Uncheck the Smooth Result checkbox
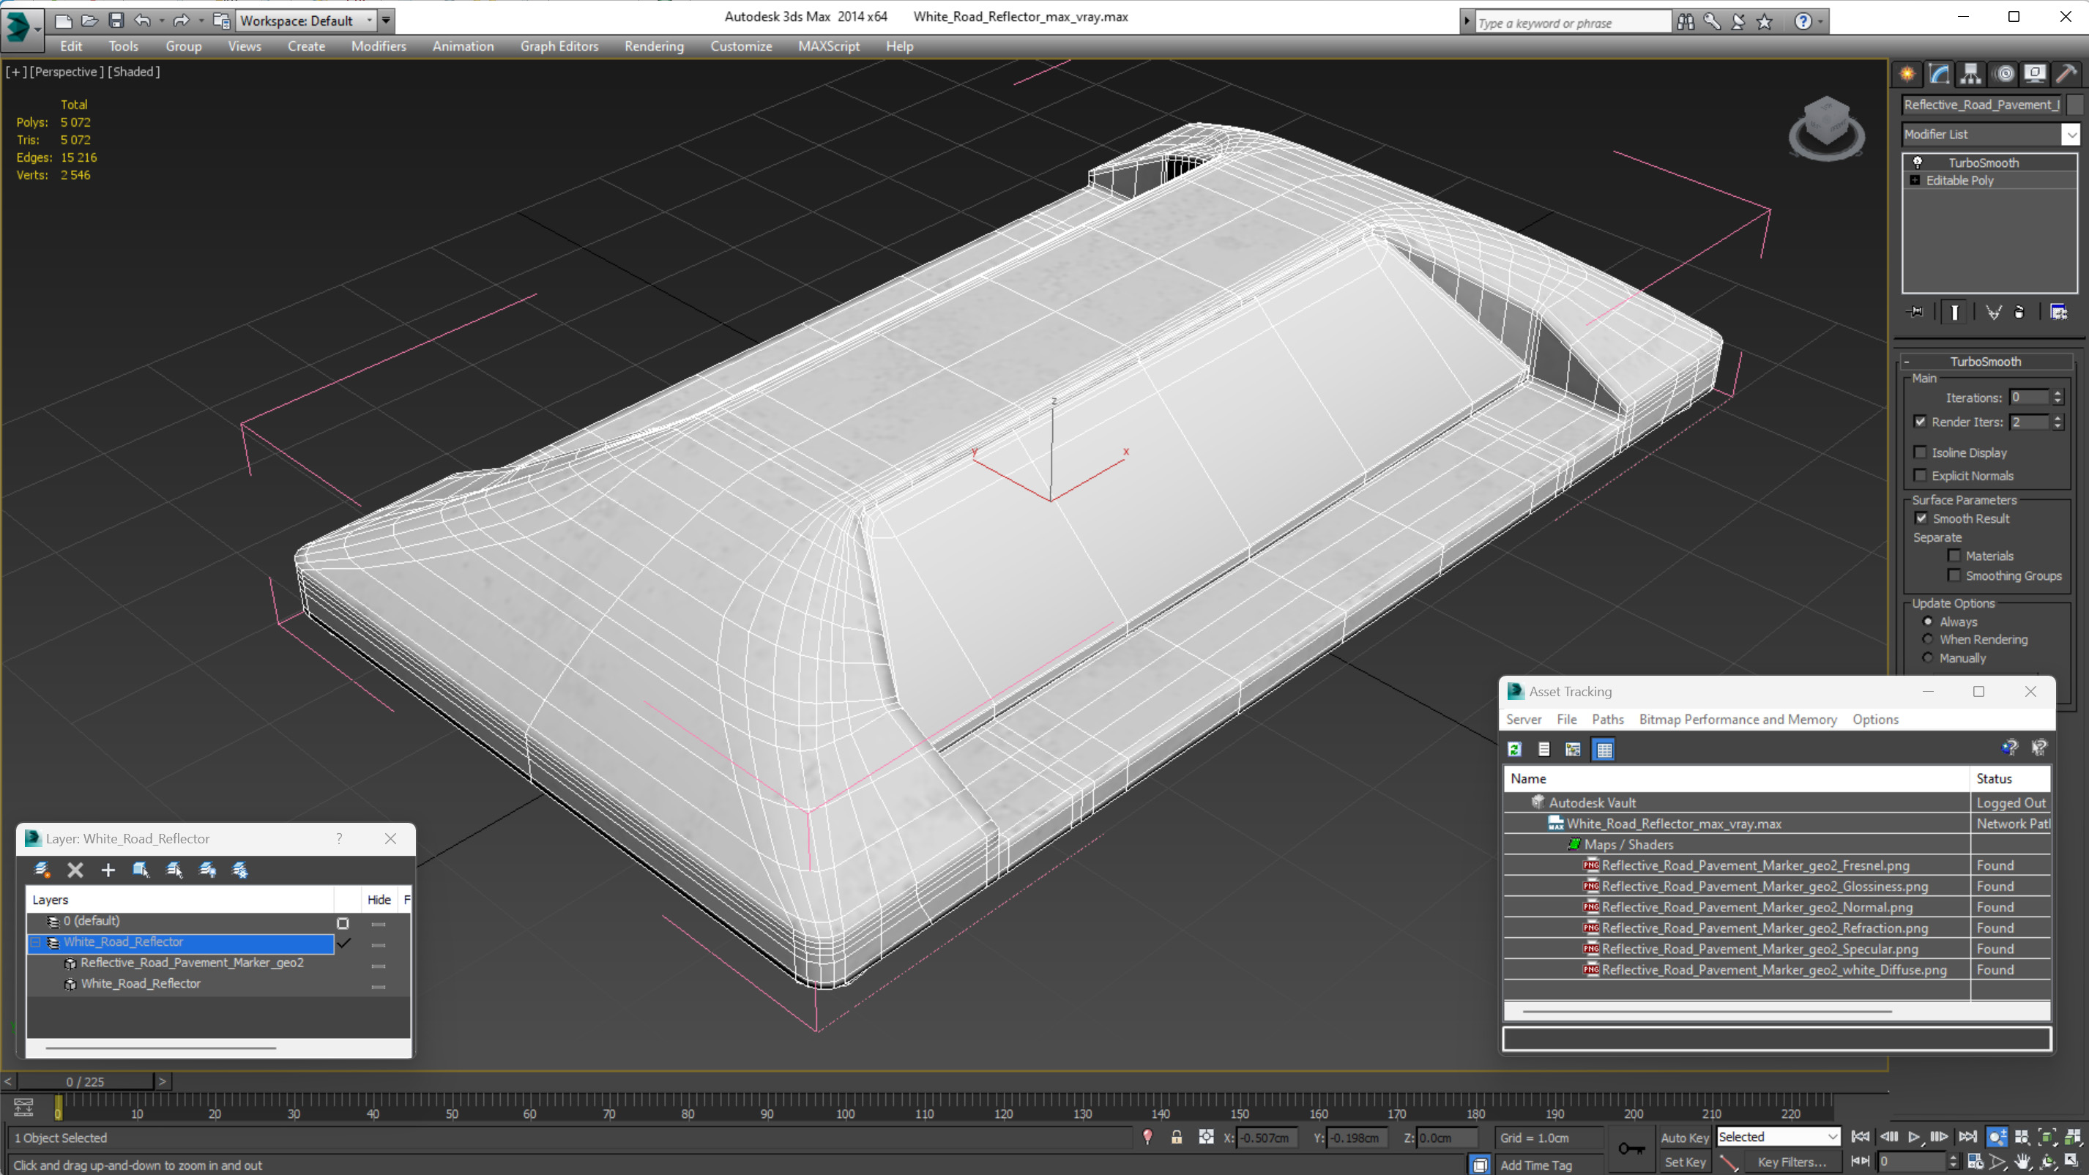Image resolution: width=2089 pixels, height=1175 pixels. 1921,518
